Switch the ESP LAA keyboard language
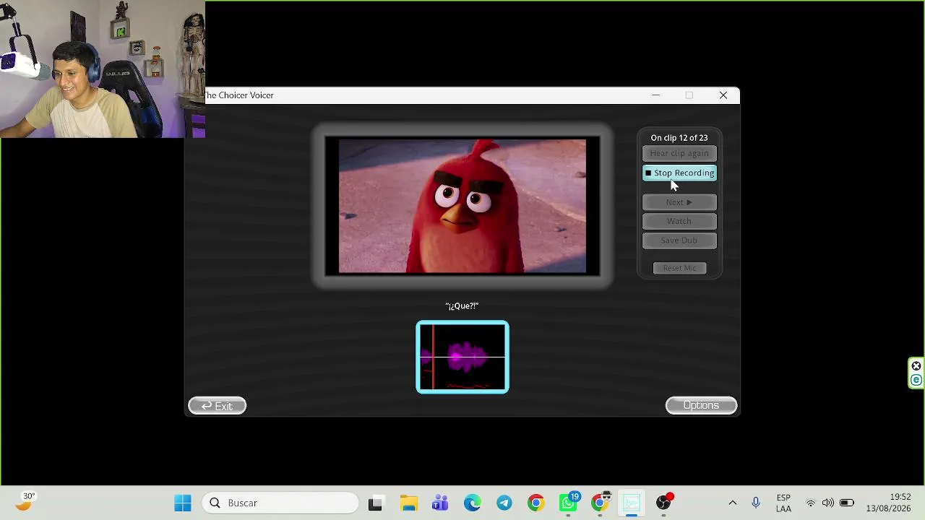Image resolution: width=925 pixels, height=520 pixels. pyautogui.click(x=783, y=503)
